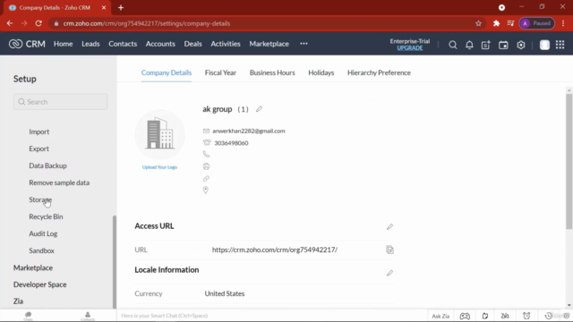Click the UPGRADE link
This screenshot has height=322, width=573.
point(410,48)
